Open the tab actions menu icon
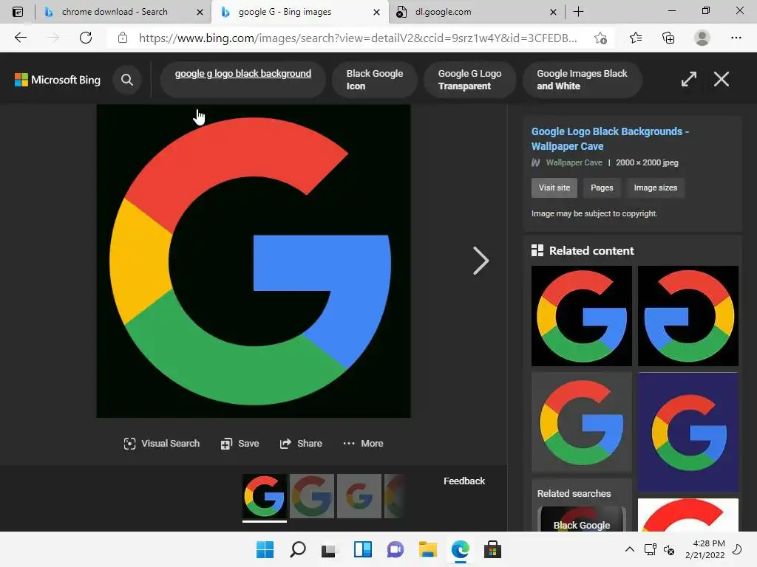 [18, 12]
